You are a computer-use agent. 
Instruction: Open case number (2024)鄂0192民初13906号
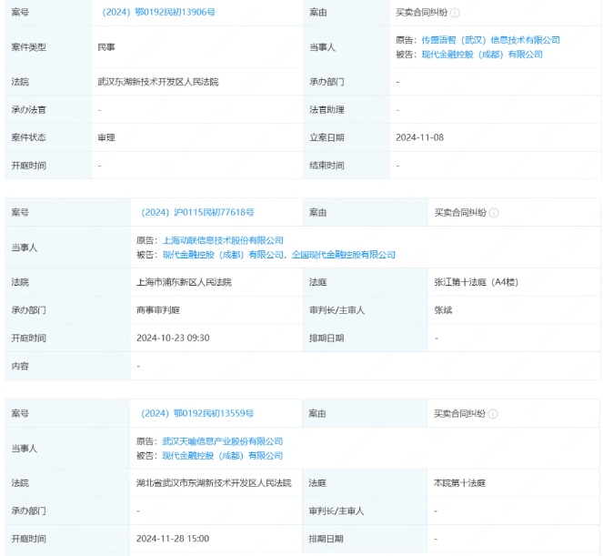click(158, 13)
